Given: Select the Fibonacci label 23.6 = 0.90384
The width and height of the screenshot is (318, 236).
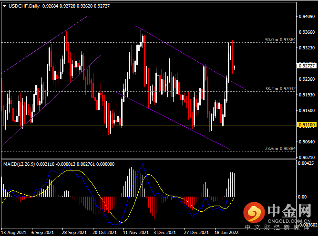Looking at the screenshot, I should pyautogui.click(x=280, y=149).
